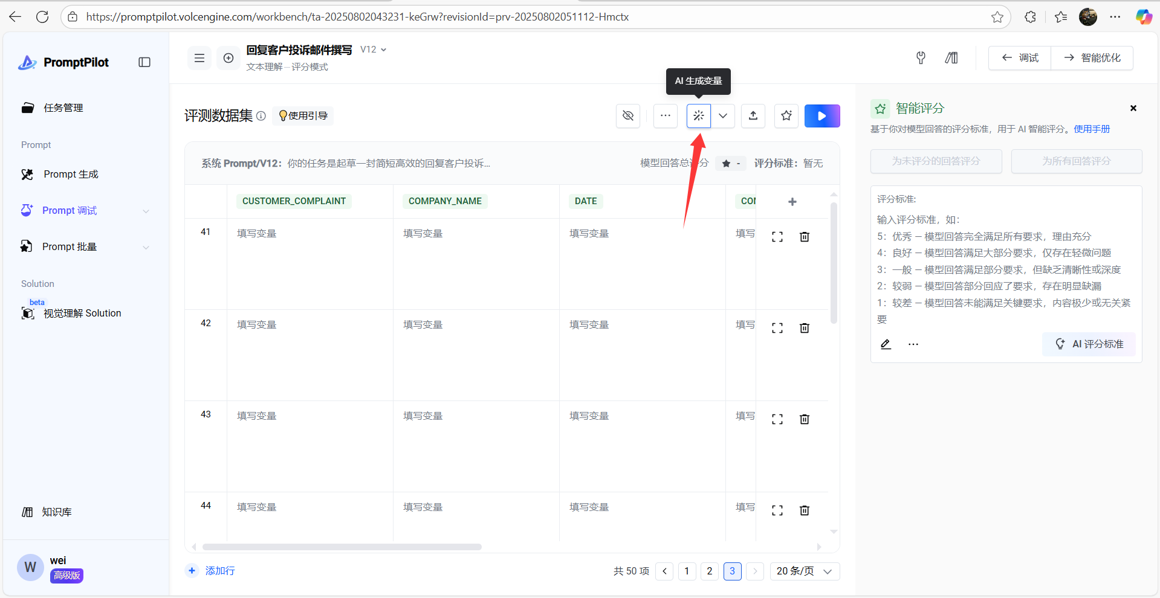
Task: Run evaluation with the blue play button
Action: pyautogui.click(x=822, y=116)
